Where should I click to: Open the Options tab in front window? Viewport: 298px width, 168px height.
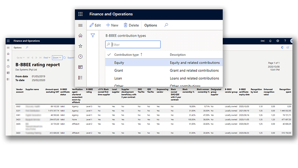[150, 25]
